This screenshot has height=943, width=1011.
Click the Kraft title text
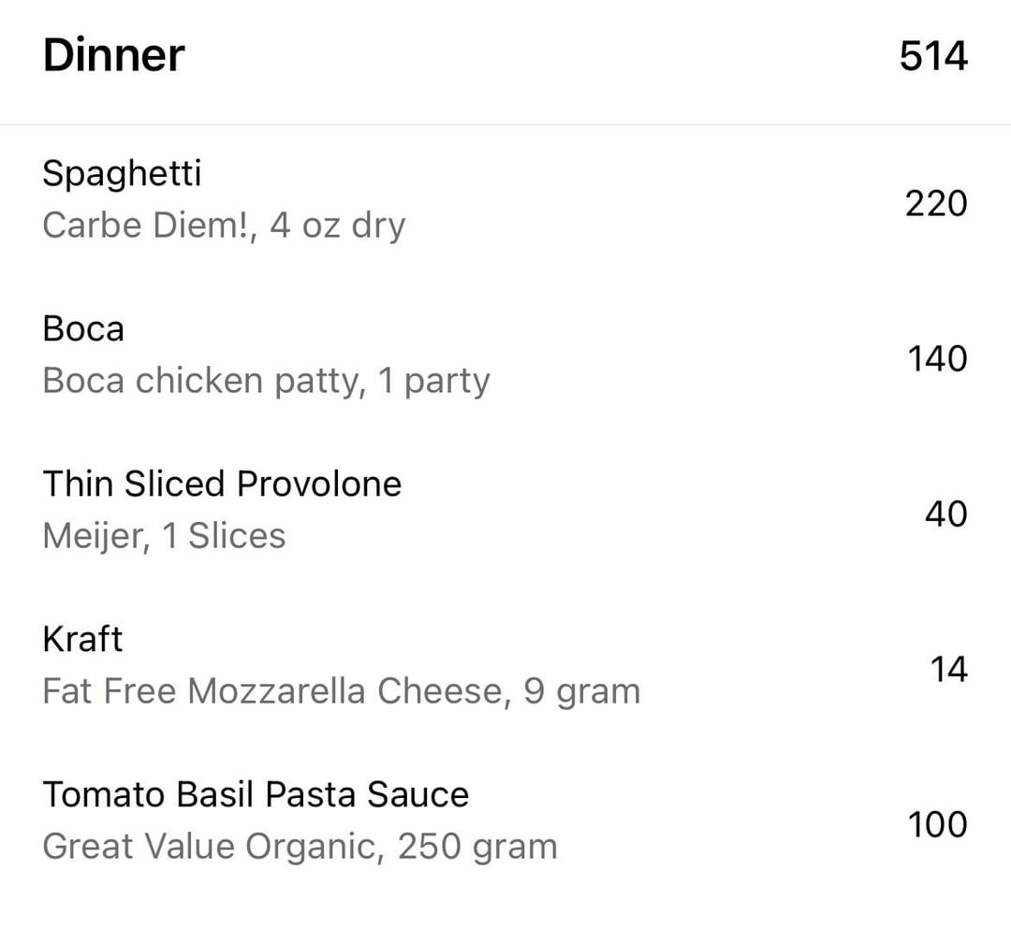(82, 639)
